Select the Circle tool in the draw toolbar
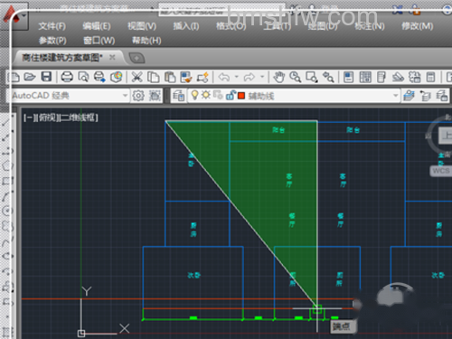452x339 pixels. pyautogui.click(x=7, y=211)
